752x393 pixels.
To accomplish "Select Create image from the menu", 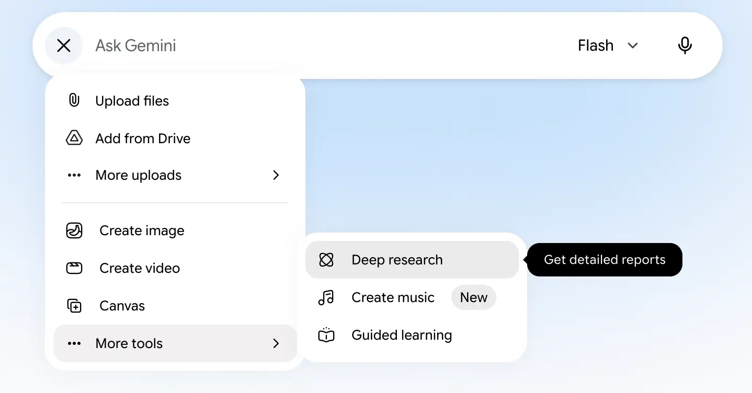I will 175,230.
